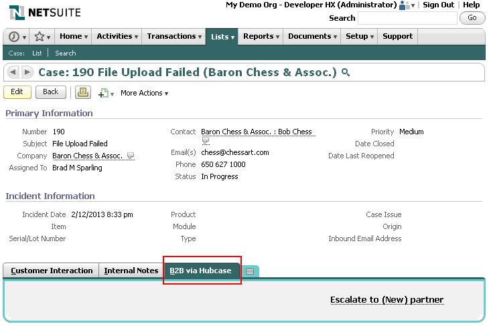This screenshot has width=489, height=326.
Task: Open Baron Chess & Assoc. company link
Action: point(87,156)
